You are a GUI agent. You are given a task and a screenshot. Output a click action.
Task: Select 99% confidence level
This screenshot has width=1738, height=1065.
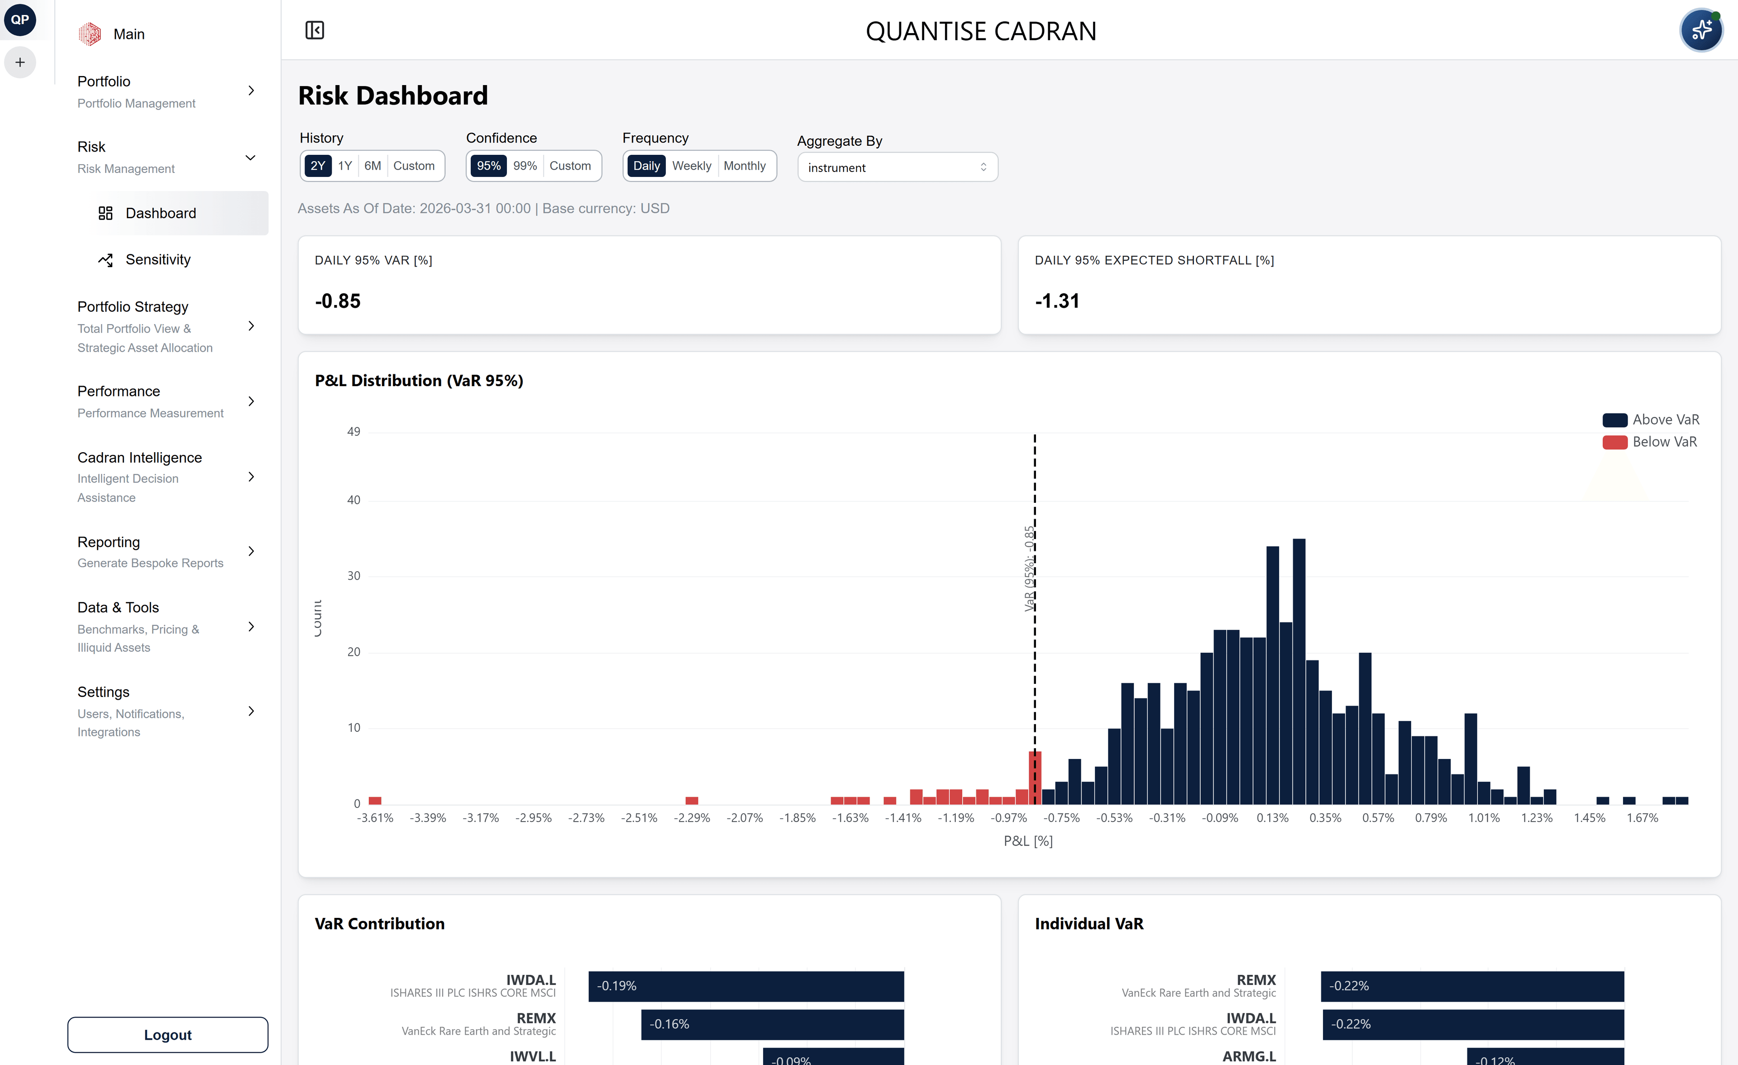point(525,166)
